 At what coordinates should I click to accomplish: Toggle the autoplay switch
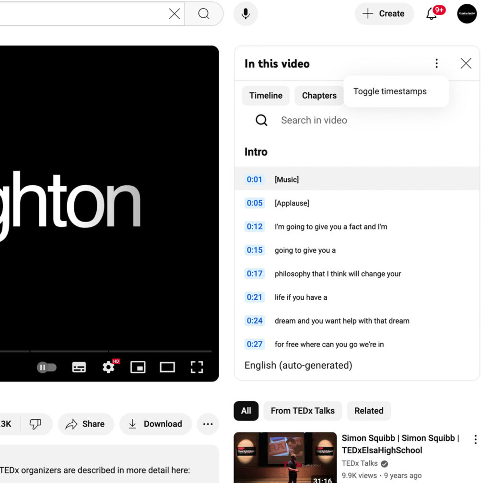[47, 367]
